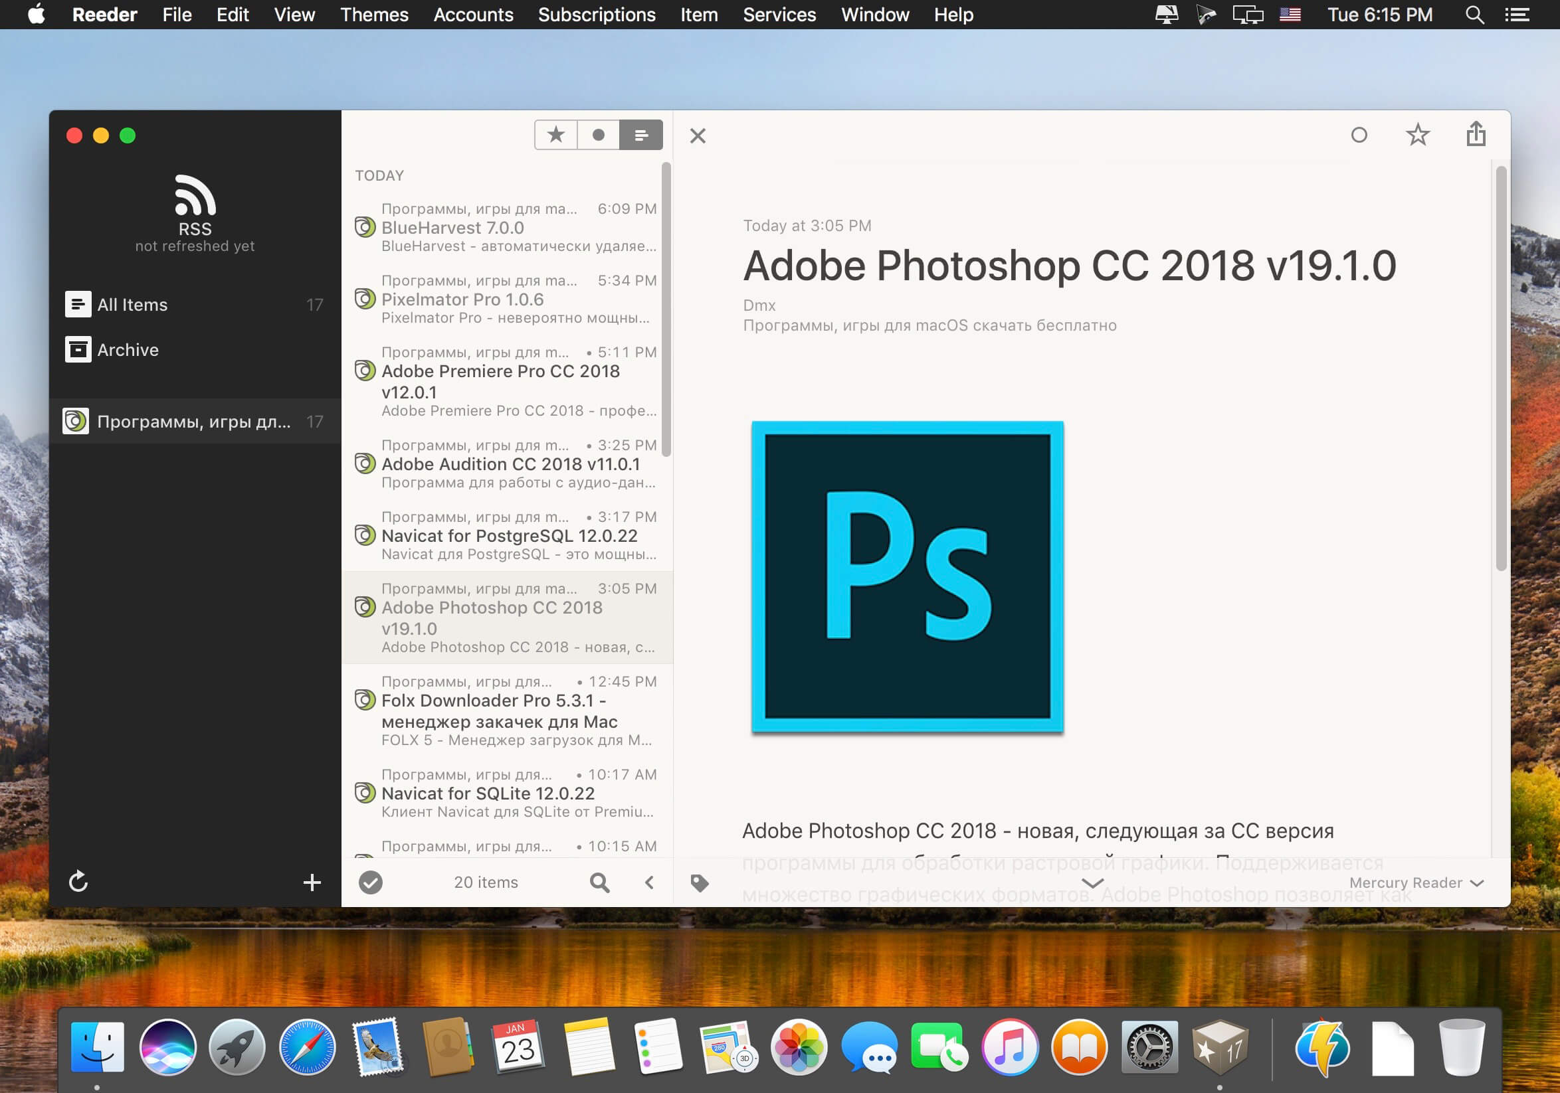Open Spotlight search in menu bar

[1474, 14]
